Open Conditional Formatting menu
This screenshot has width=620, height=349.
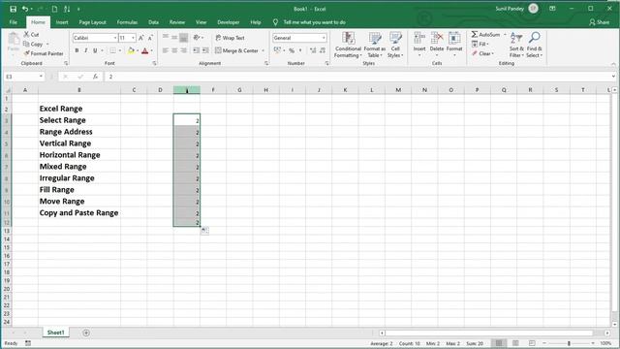pos(348,45)
